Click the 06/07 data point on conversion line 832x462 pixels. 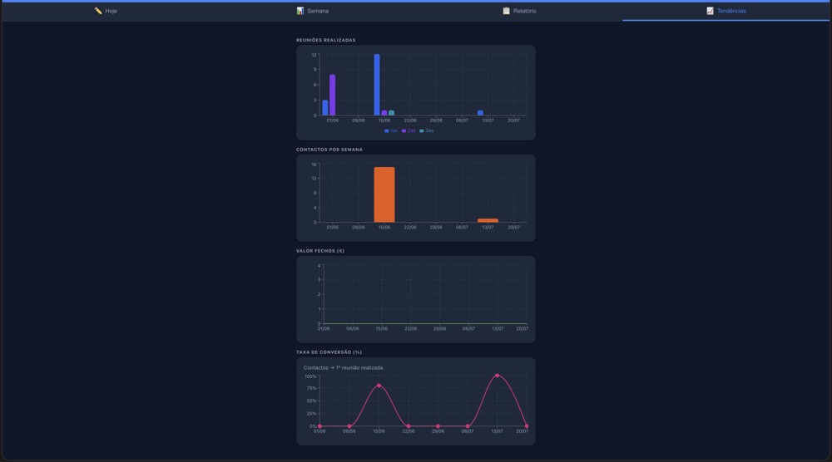468,426
